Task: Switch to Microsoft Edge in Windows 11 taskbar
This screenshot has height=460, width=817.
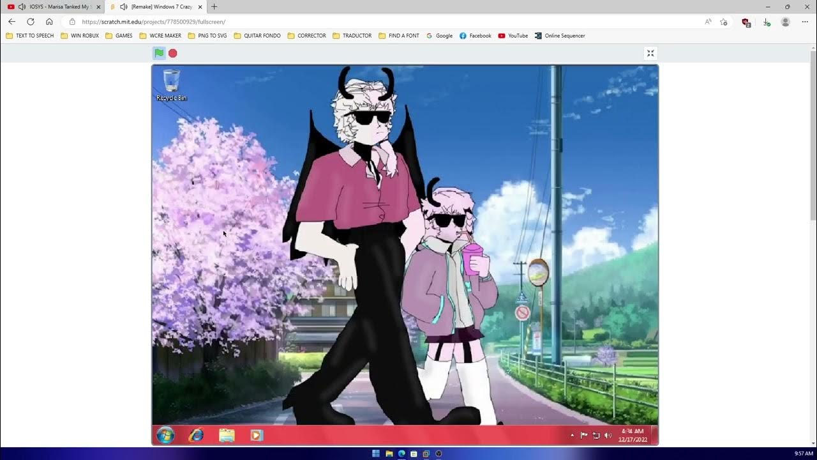Action: pyautogui.click(x=401, y=454)
